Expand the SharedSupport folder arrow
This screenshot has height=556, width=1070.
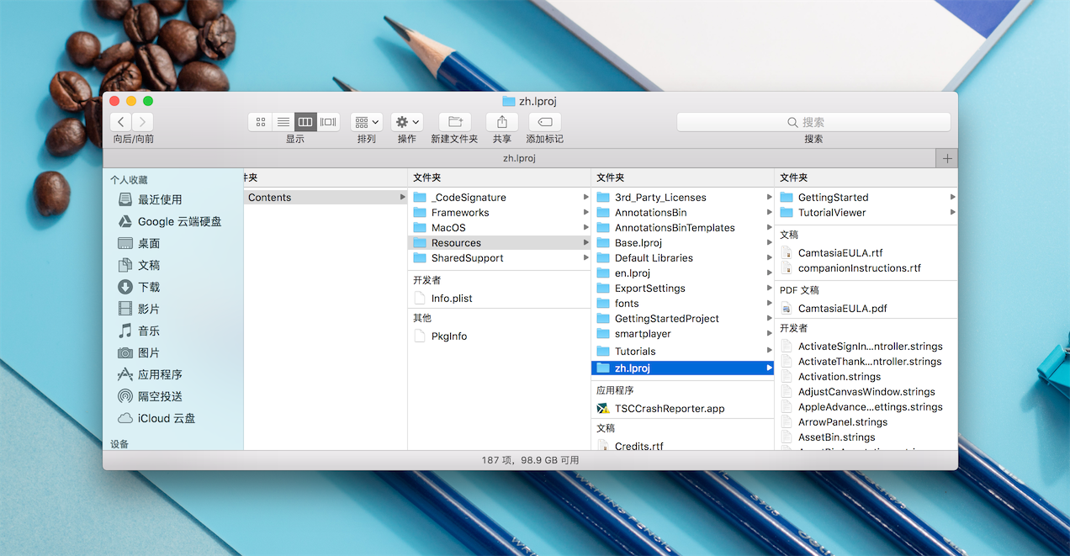pyautogui.click(x=585, y=258)
